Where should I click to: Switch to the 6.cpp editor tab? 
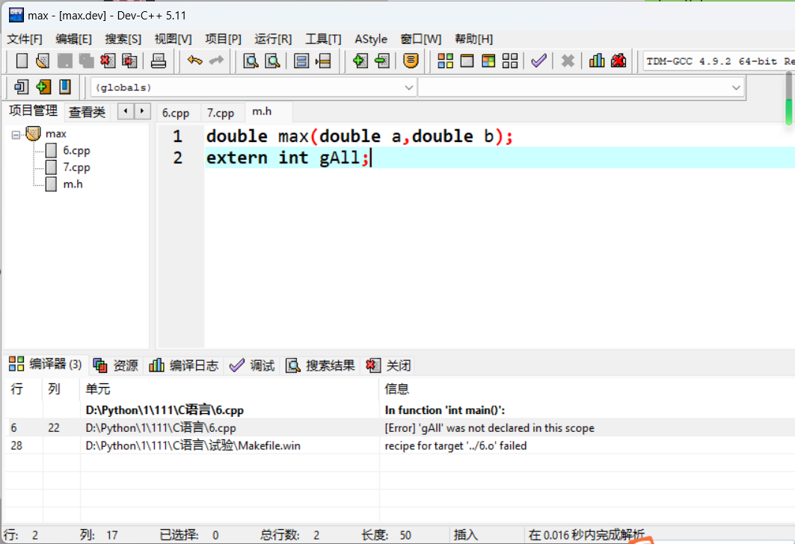pos(176,113)
